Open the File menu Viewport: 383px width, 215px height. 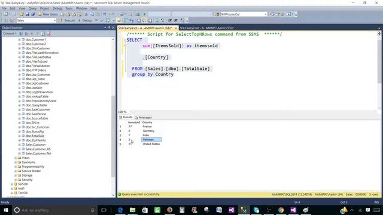[x=4, y=8]
